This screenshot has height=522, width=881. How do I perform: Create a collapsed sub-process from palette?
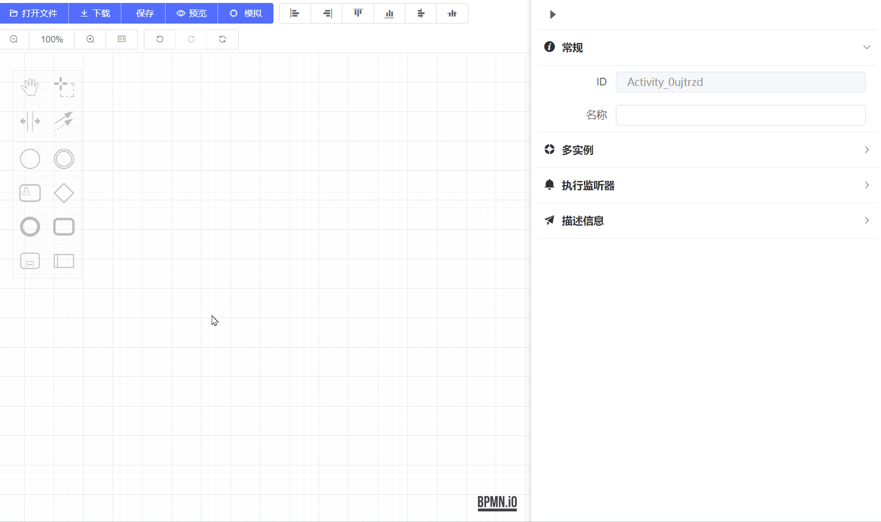[x=30, y=261]
